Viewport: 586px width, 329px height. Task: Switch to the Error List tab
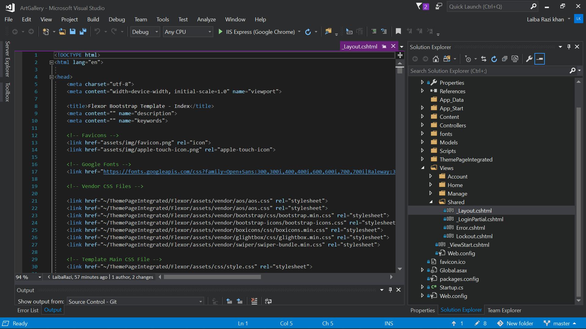pos(28,310)
